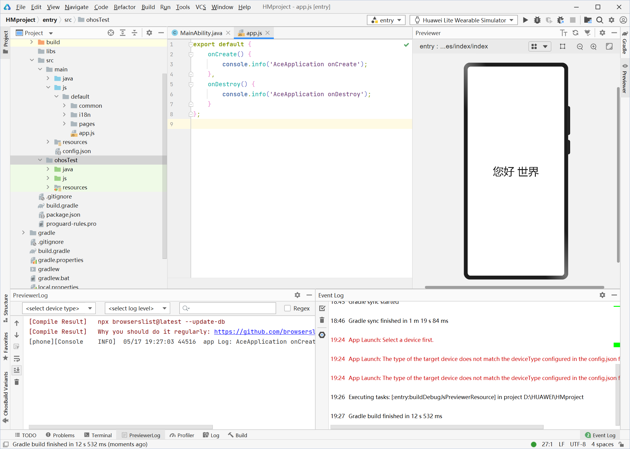Click the Debug bug icon in toolbar
Viewport: 630px width, 449px height.
pos(537,20)
